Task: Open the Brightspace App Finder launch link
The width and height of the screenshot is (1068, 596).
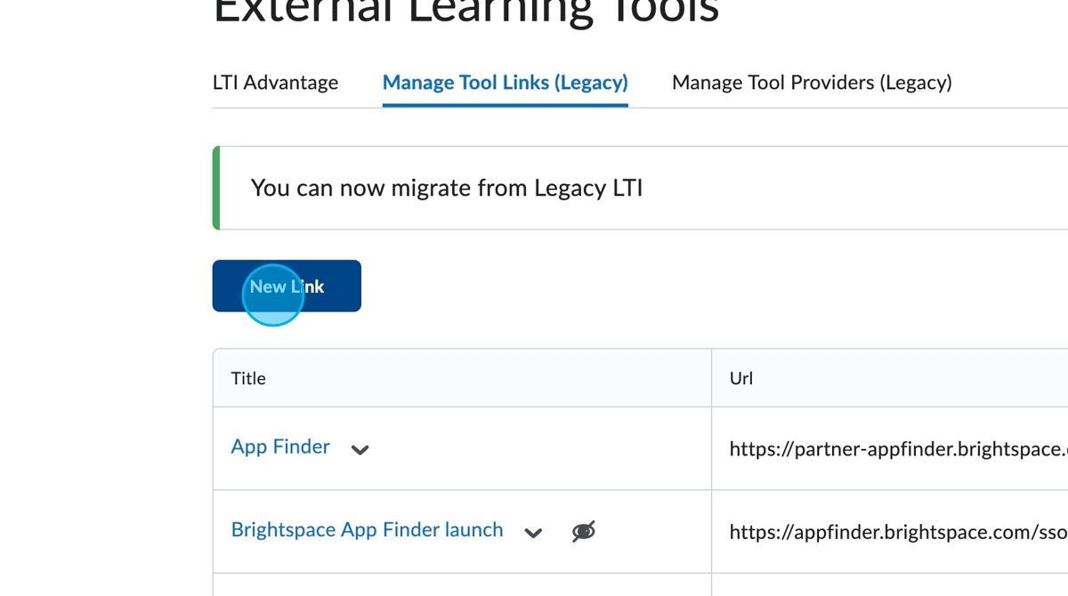Action: [367, 530]
